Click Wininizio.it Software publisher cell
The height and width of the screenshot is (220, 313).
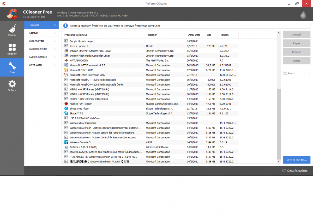157,147
